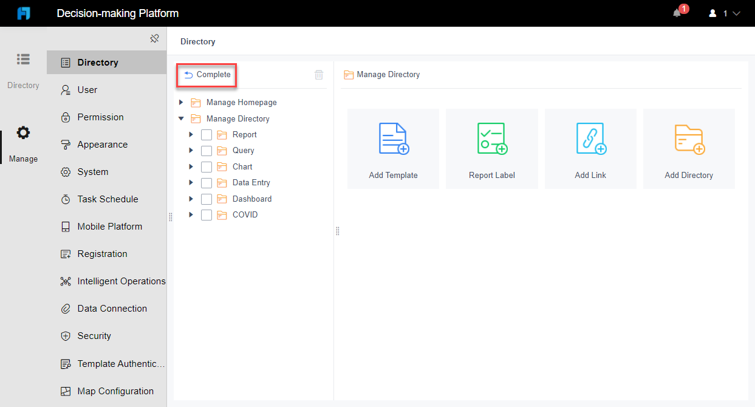
Task: Click the Appearance paint roller icon
Action: click(66, 145)
